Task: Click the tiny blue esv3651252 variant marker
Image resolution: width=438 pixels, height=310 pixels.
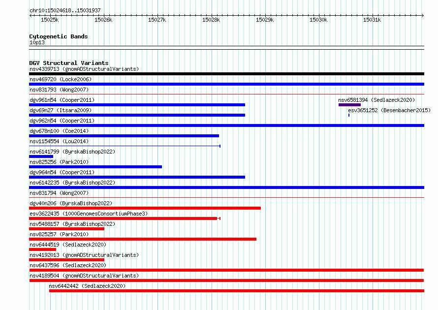Action: [349, 115]
